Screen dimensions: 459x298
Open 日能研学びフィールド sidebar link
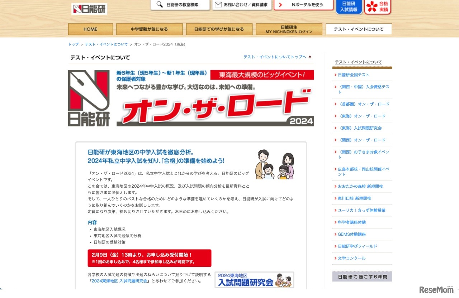pos(358,246)
